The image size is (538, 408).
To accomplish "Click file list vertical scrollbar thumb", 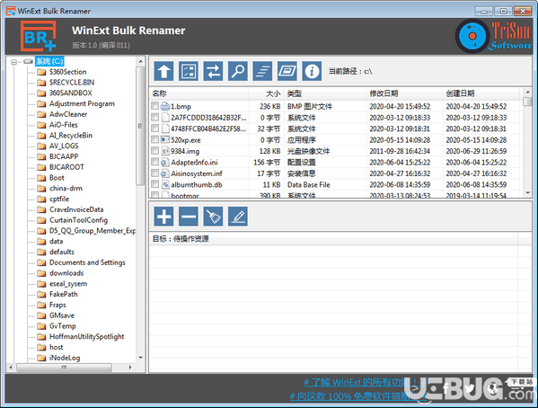I will point(527,102).
